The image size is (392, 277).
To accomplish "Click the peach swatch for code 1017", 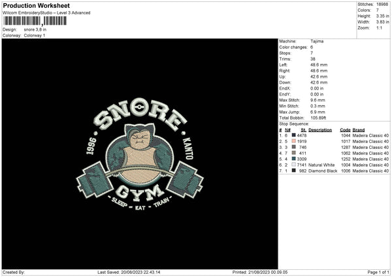I will (294, 141).
